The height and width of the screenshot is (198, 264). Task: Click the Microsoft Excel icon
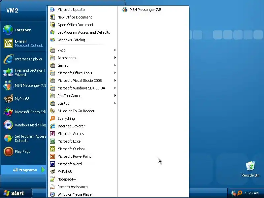click(52, 141)
